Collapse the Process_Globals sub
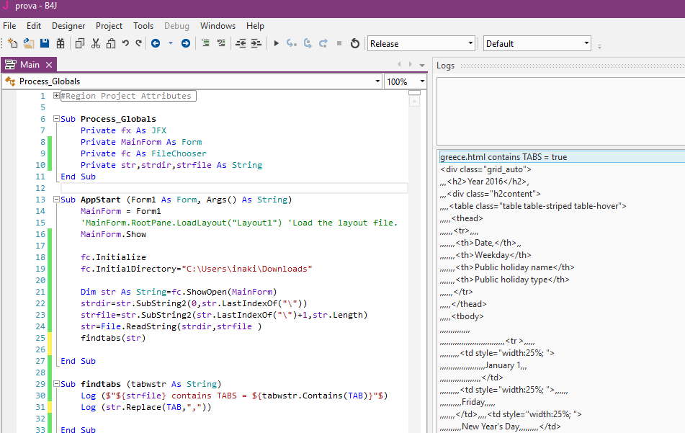This screenshot has height=433, width=685. pos(58,118)
